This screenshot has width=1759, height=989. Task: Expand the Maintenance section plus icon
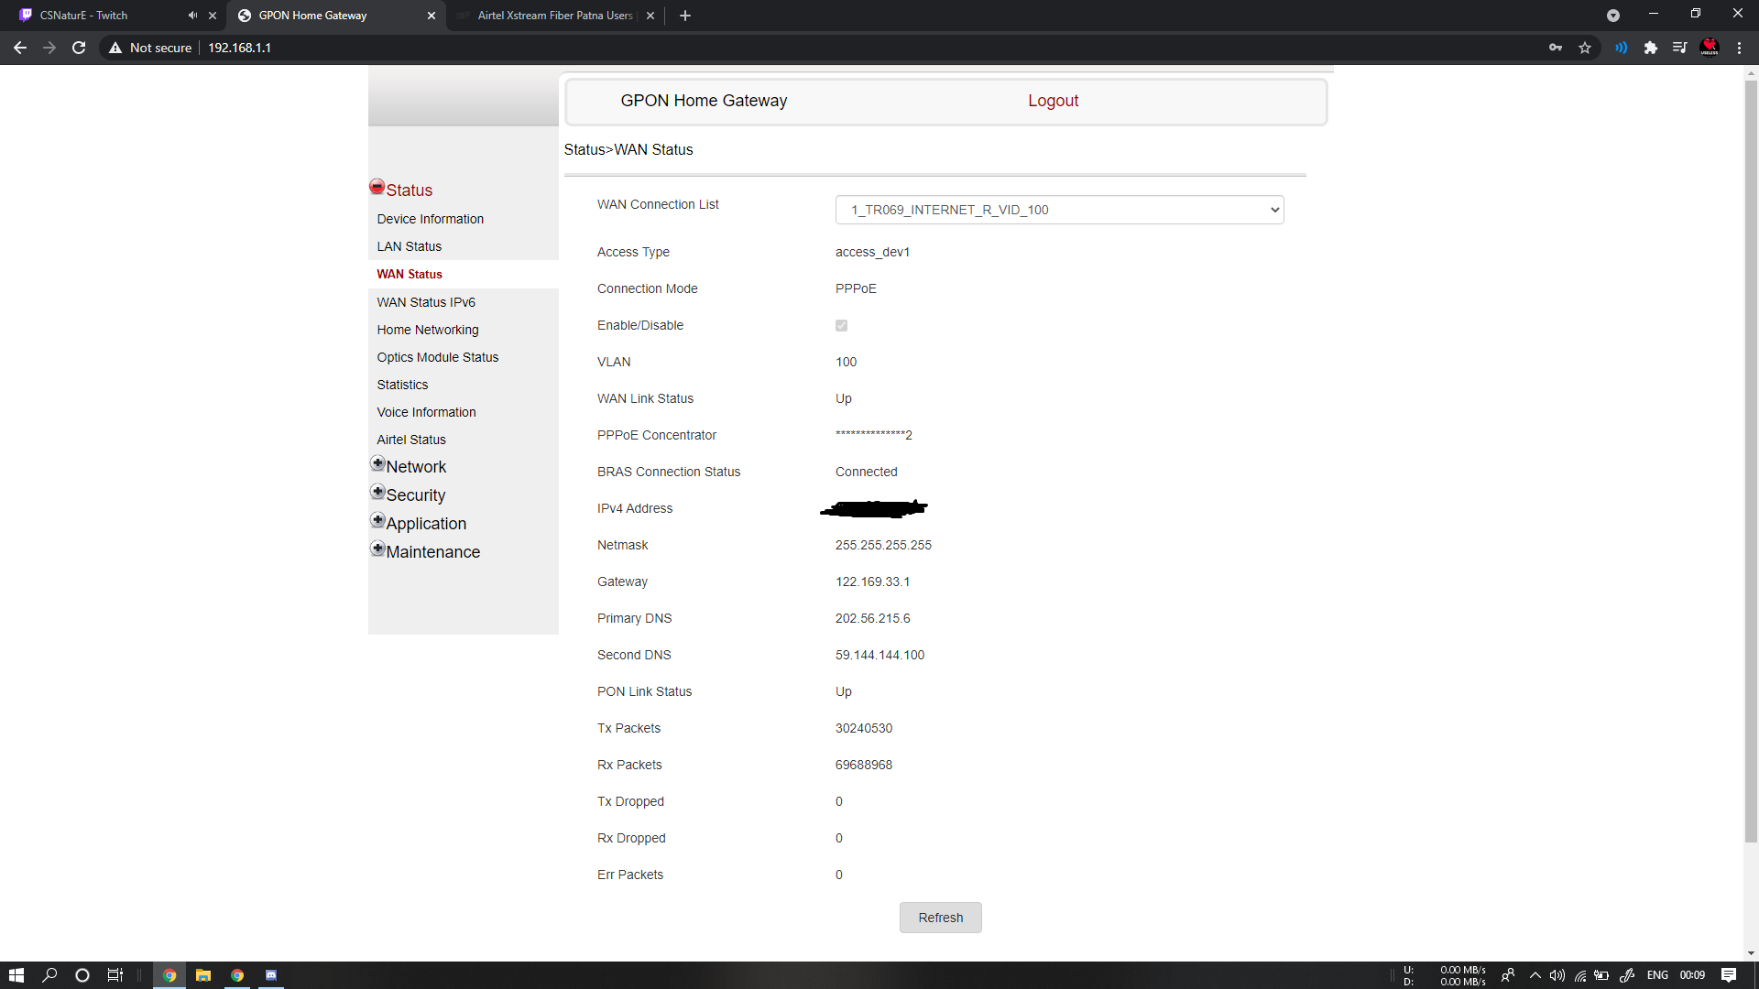click(377, 549)
